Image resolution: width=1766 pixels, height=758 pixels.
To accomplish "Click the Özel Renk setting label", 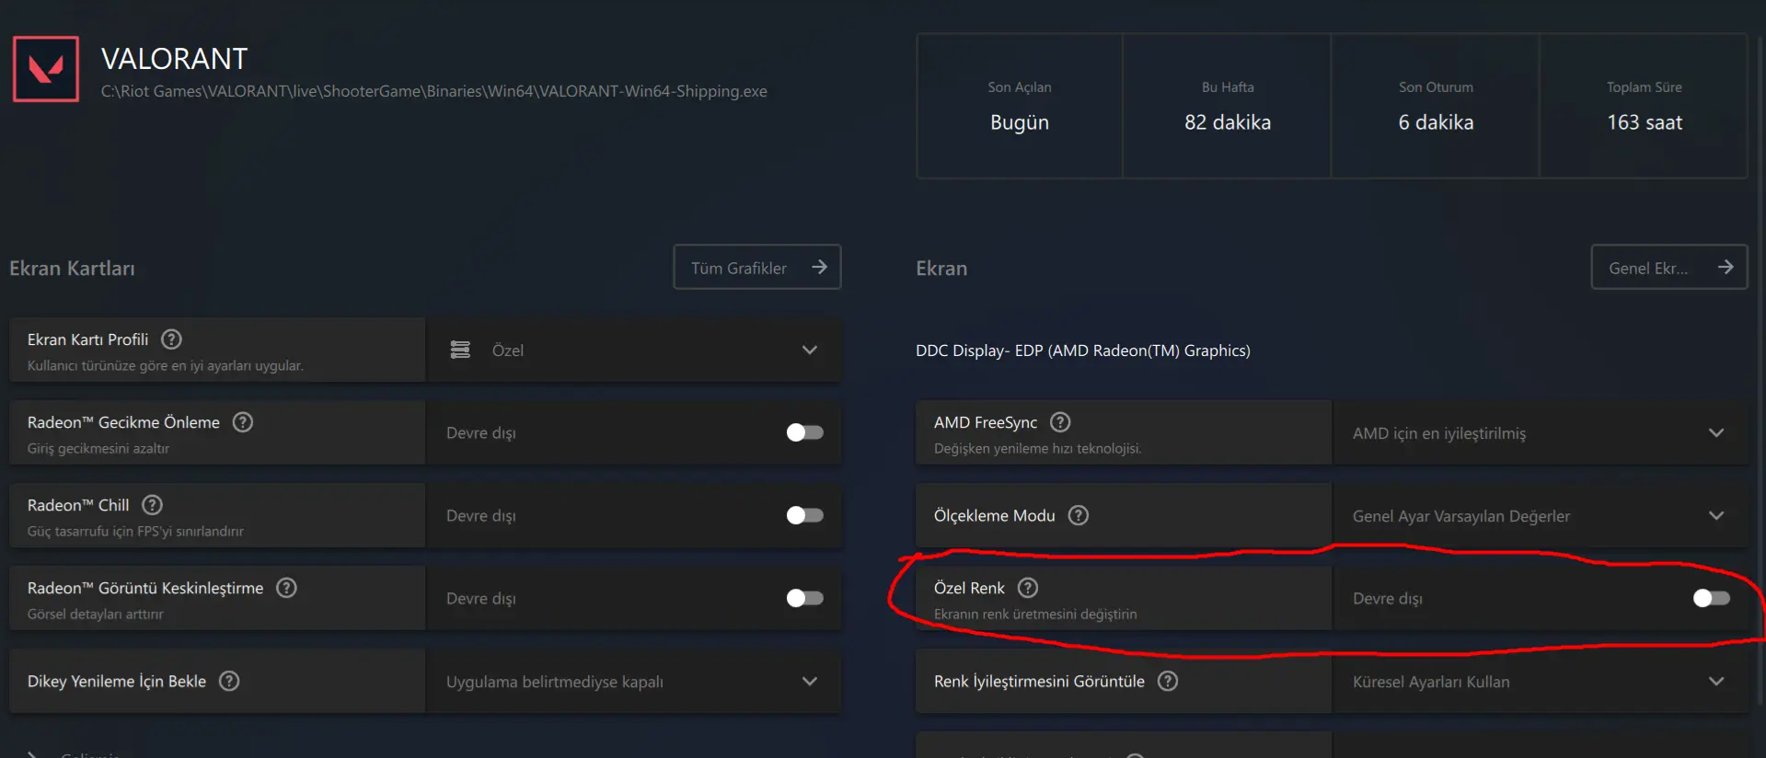I will [969, 588].
